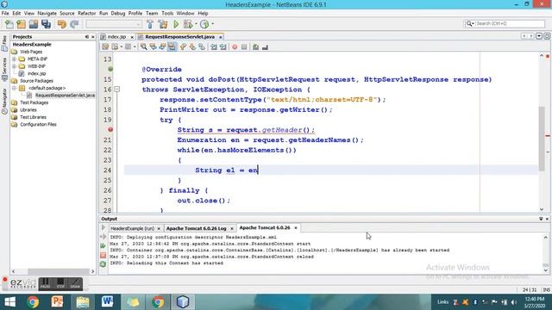Viewport: 552px width, 310px height.
Task: Click the New File toolbar icon
Action: (x=9, y=24)
